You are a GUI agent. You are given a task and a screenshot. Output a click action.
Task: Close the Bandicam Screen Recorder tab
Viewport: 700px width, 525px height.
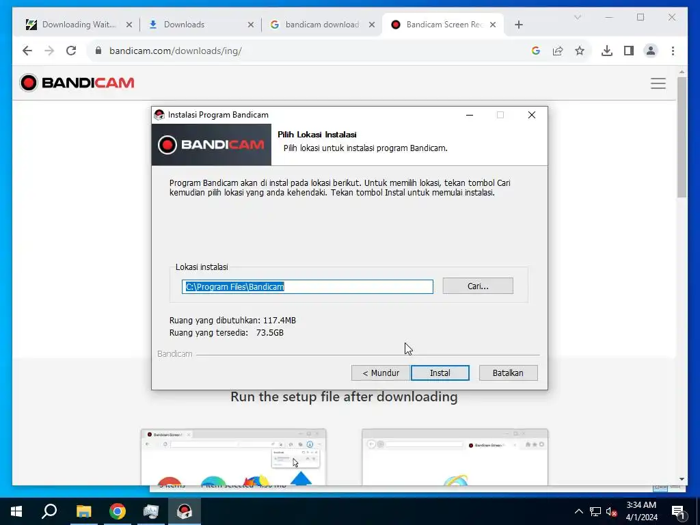coord(493,25)
